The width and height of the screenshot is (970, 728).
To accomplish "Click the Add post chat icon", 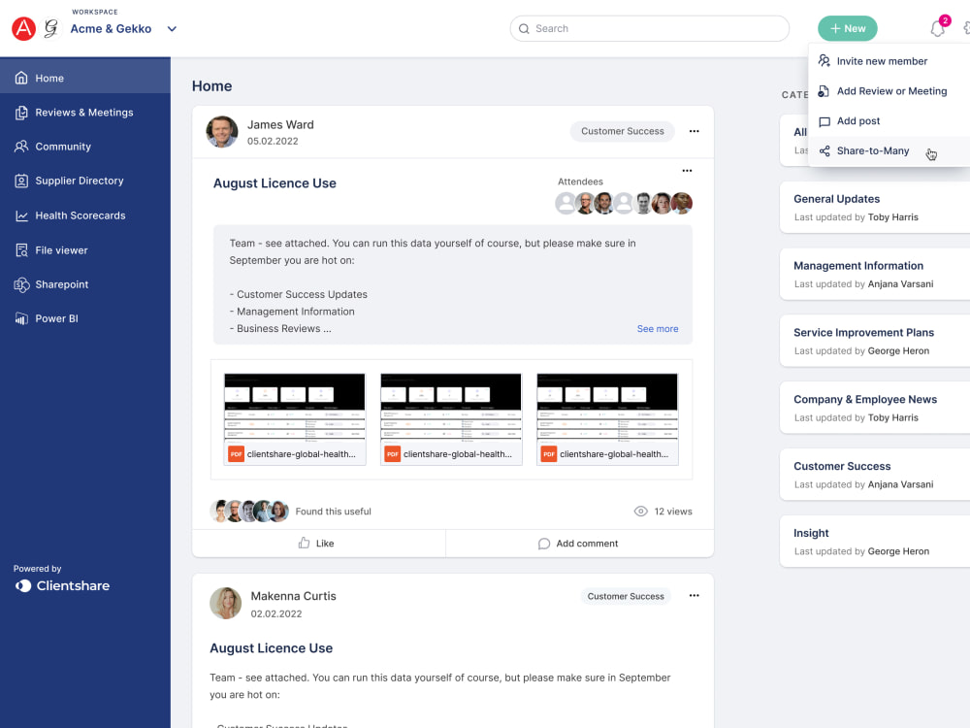I will (x=824, y=121).
